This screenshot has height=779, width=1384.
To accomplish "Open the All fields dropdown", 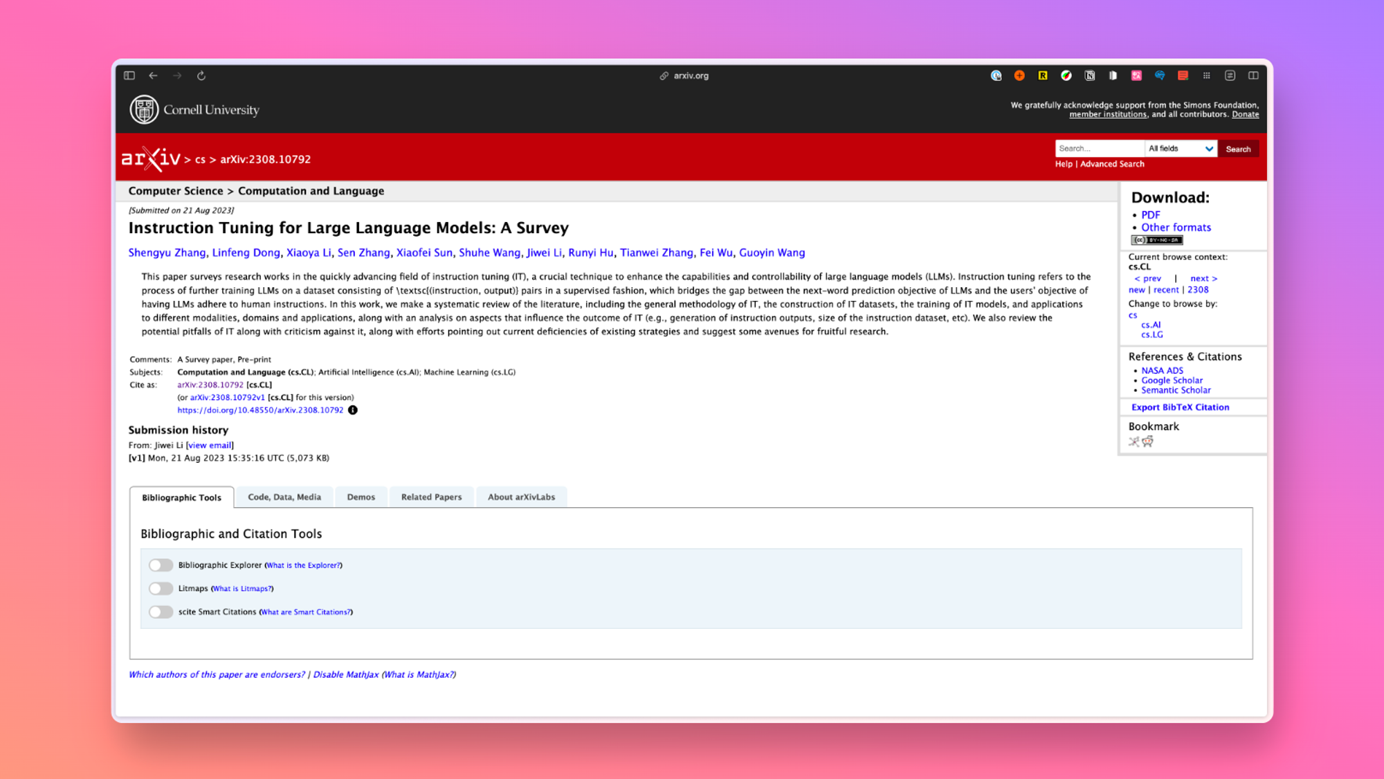I will tap(1181, 149).
